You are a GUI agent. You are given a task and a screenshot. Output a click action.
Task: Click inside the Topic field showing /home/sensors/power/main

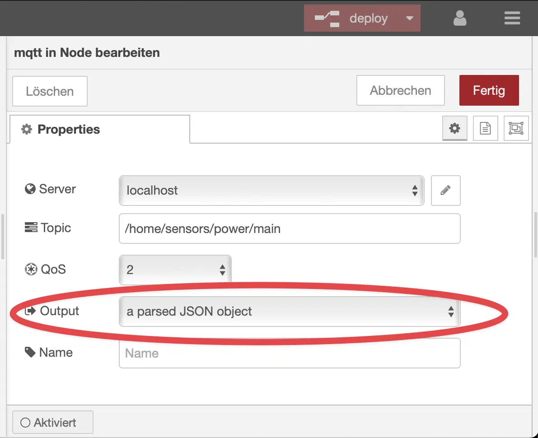point(289,228)
